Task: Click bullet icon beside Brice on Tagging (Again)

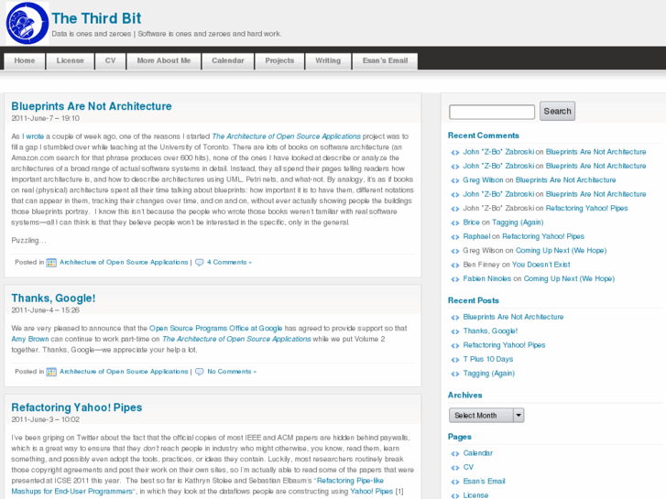Action: coord(455,223)
